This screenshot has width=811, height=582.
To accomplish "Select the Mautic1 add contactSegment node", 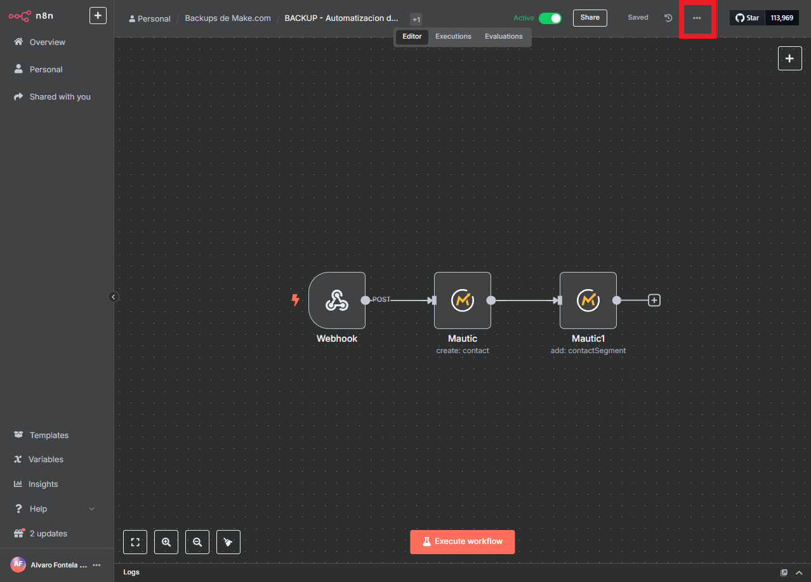I will (588, 301).
